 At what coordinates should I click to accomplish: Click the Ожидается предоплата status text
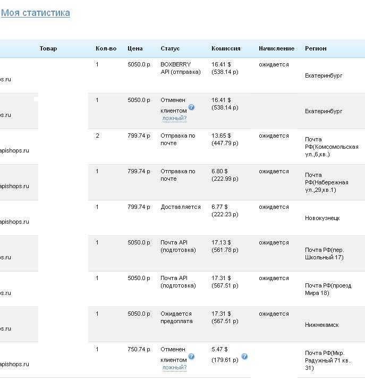[x=176, y=317]
